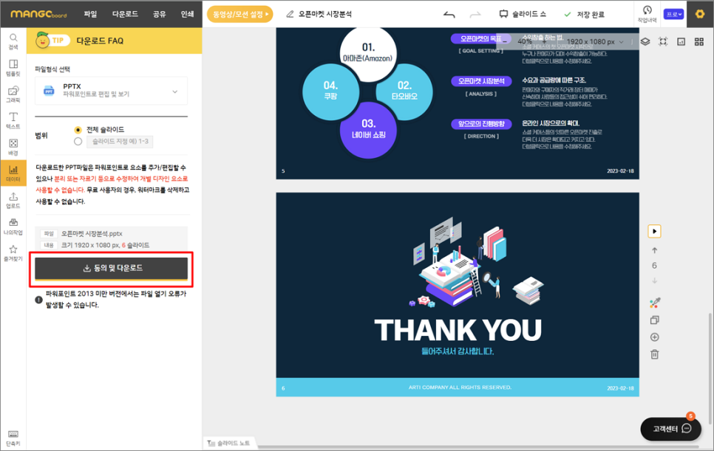714x451 pixels.
Task: Select the 텍스트 text tool in sidebar
Action: (13, 120)
